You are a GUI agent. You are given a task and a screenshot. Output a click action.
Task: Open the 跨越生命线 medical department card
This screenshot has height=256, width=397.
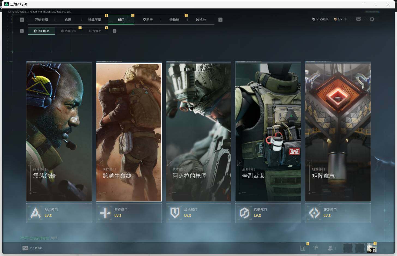click(x=129, y=132)
